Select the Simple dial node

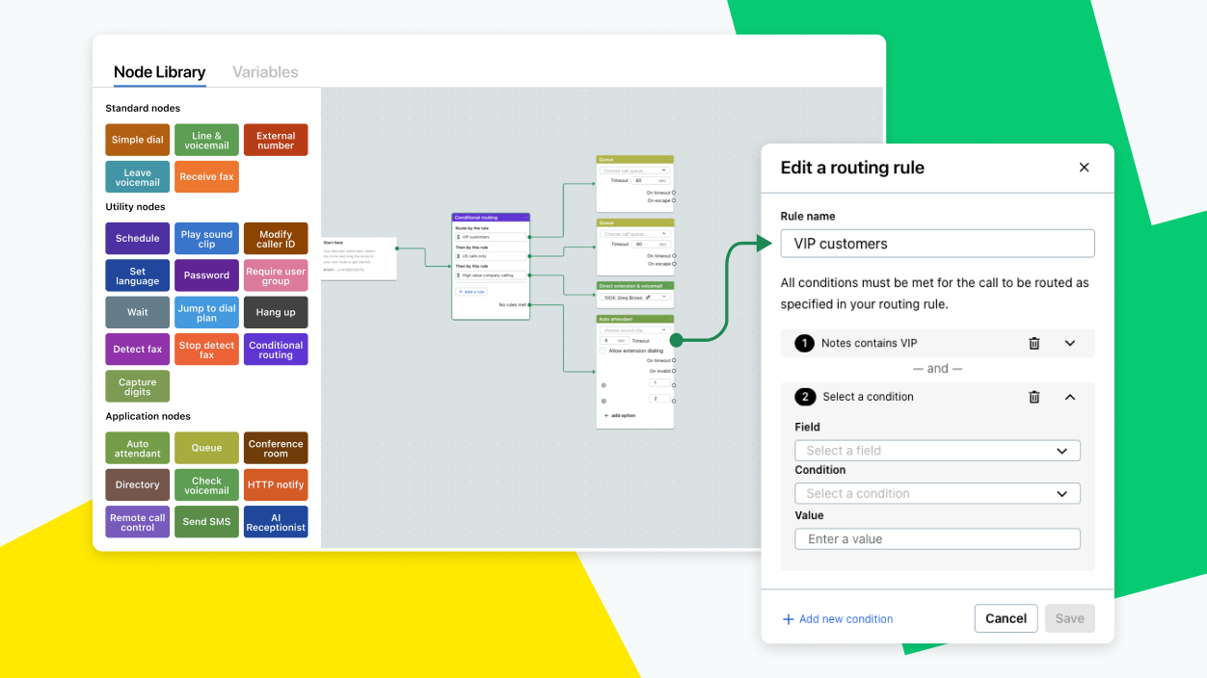click(137, 139)
